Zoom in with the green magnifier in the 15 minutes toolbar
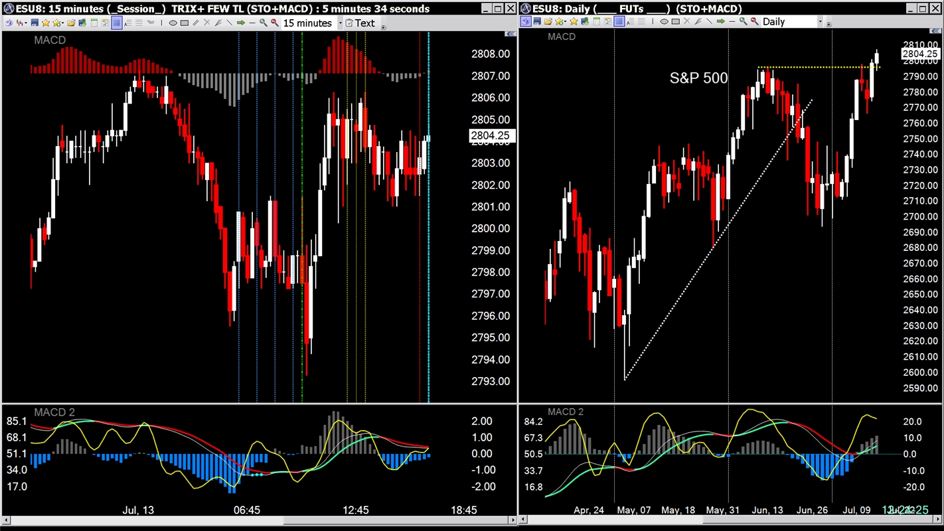The image size is (944, 531). [264, 23]
